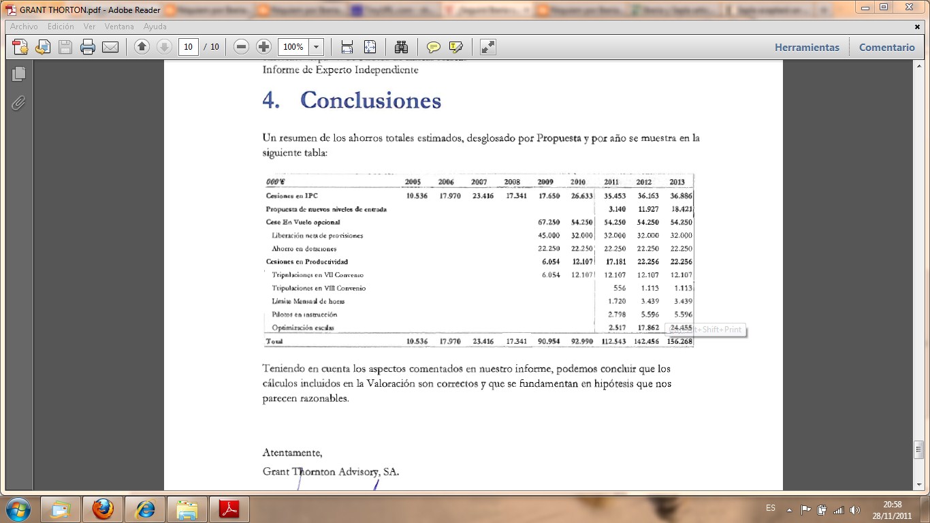Viewport: 930px width, 523px height.
Task: Click the 100% zoom value field
Action: tap(293, 47)
